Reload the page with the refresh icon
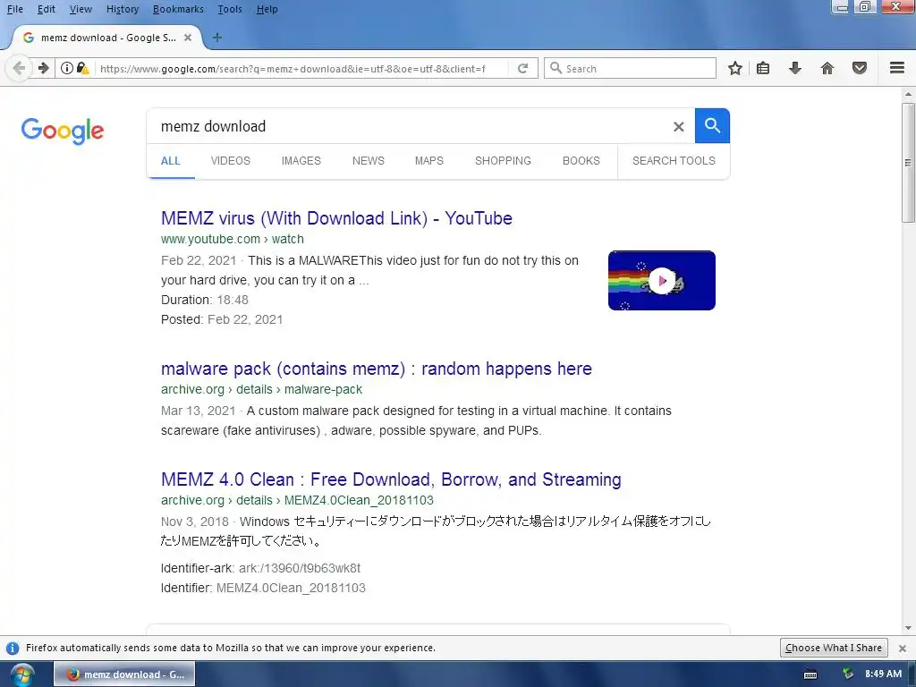This screenshot has width=916, height=687. pyautogui.click(x=522, y=68)
